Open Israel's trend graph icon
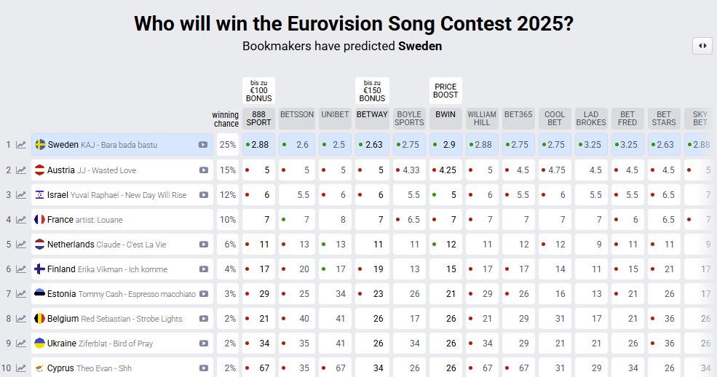Image resolution: width=717 pixels, height=377 pixels. click(21, 194)
